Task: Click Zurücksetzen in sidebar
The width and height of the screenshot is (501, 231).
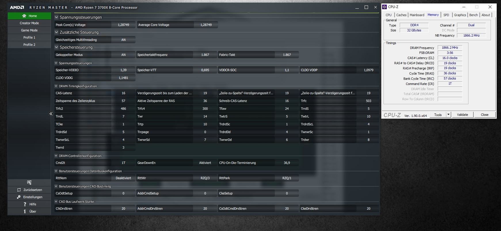Action: pos(29,190)
